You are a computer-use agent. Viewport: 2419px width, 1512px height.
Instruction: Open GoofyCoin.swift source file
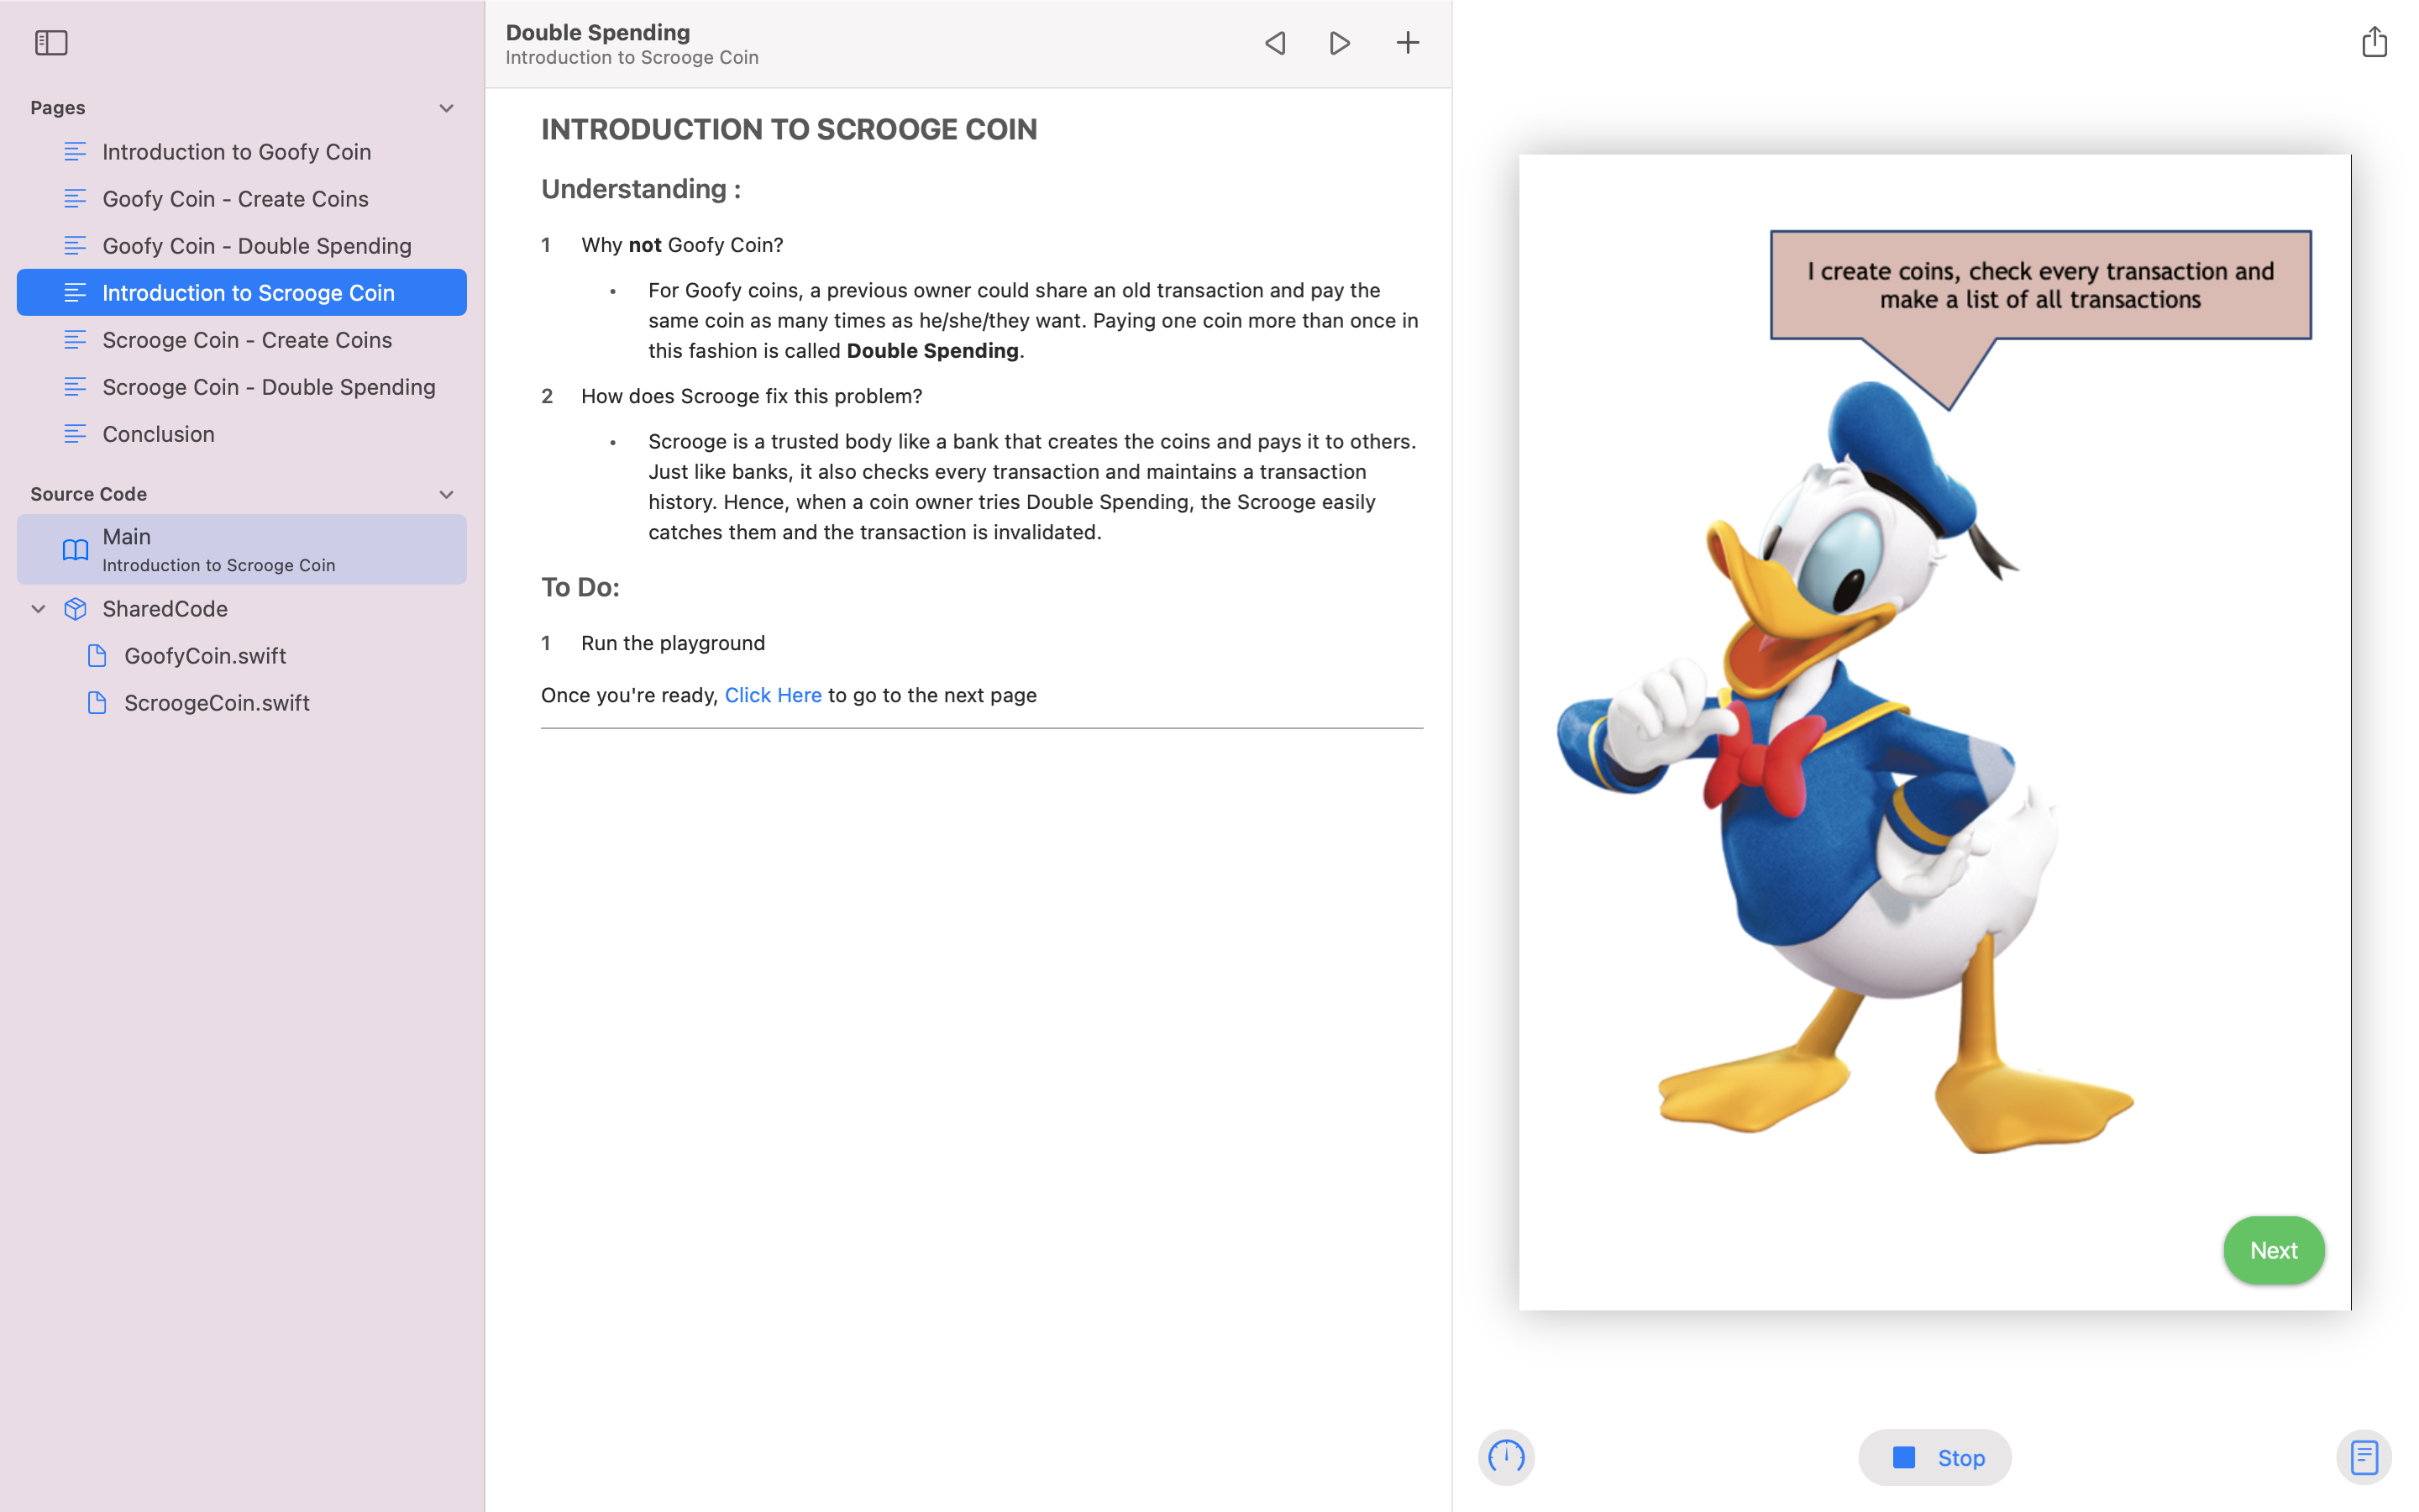point(204,656)
